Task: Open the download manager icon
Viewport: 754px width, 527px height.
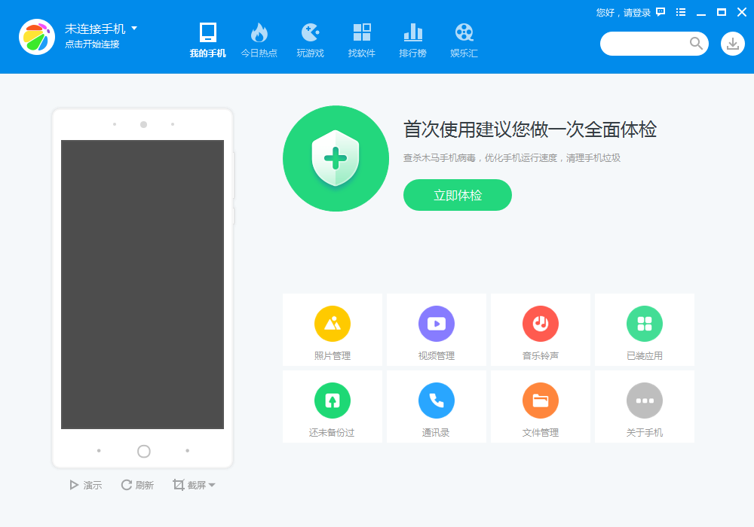Action: coord(732,44)
